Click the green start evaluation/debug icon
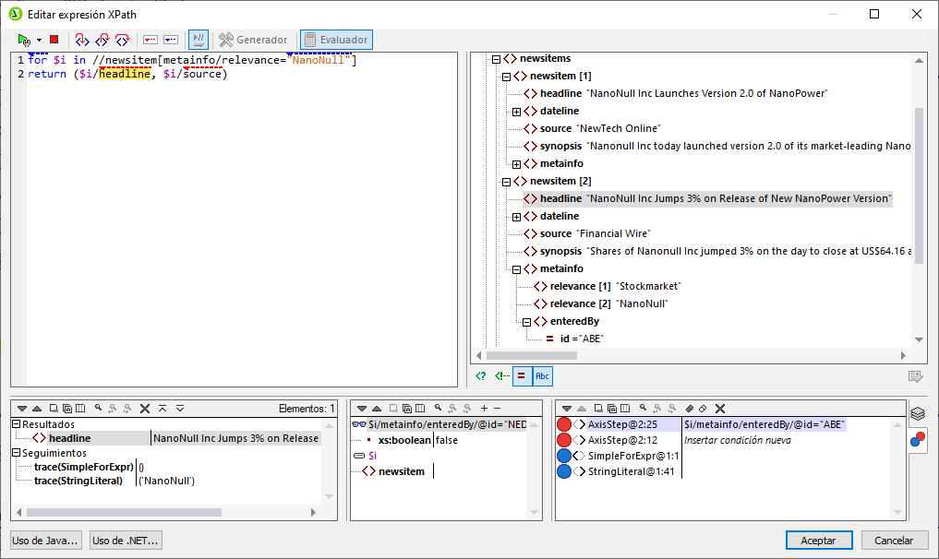The image size is (939, 559). pyautogui.click(x=24, y=40)
